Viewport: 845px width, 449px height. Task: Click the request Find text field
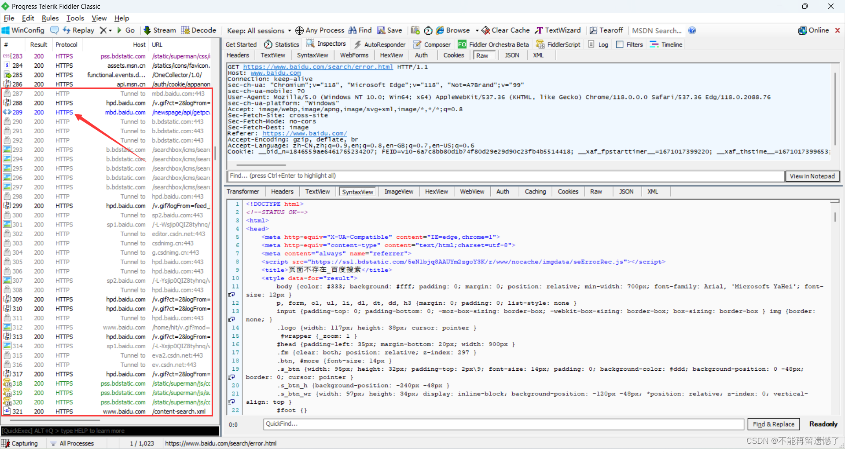click(506, 176)
